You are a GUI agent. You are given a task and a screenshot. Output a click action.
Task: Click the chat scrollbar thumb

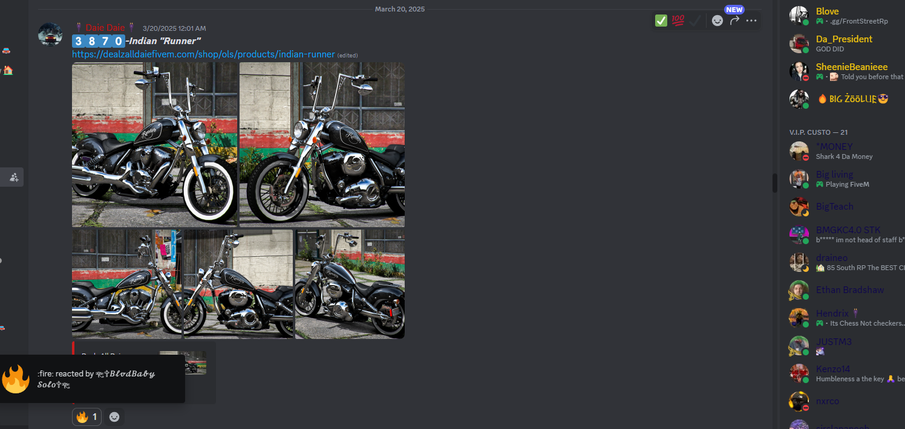point(775,183)
